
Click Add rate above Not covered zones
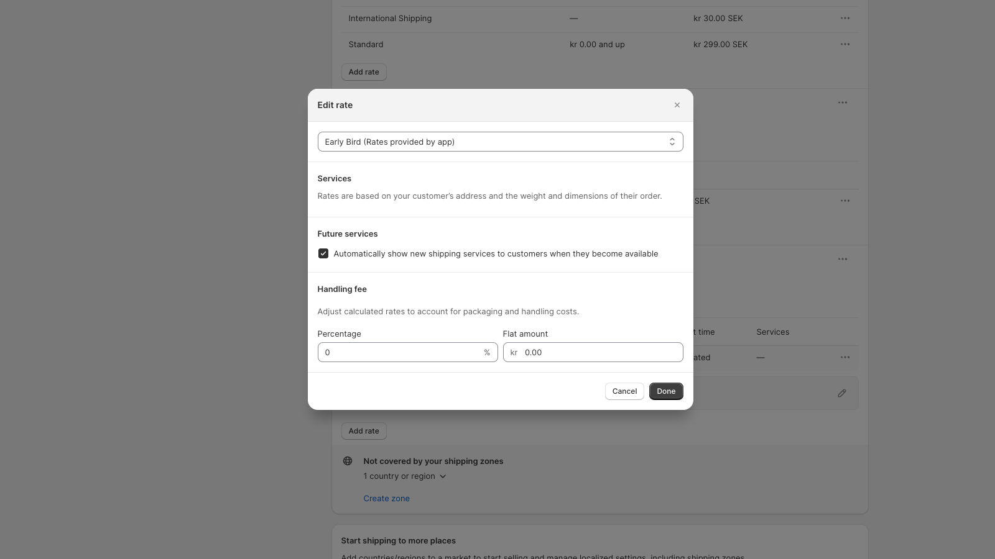tap(364, 431)
